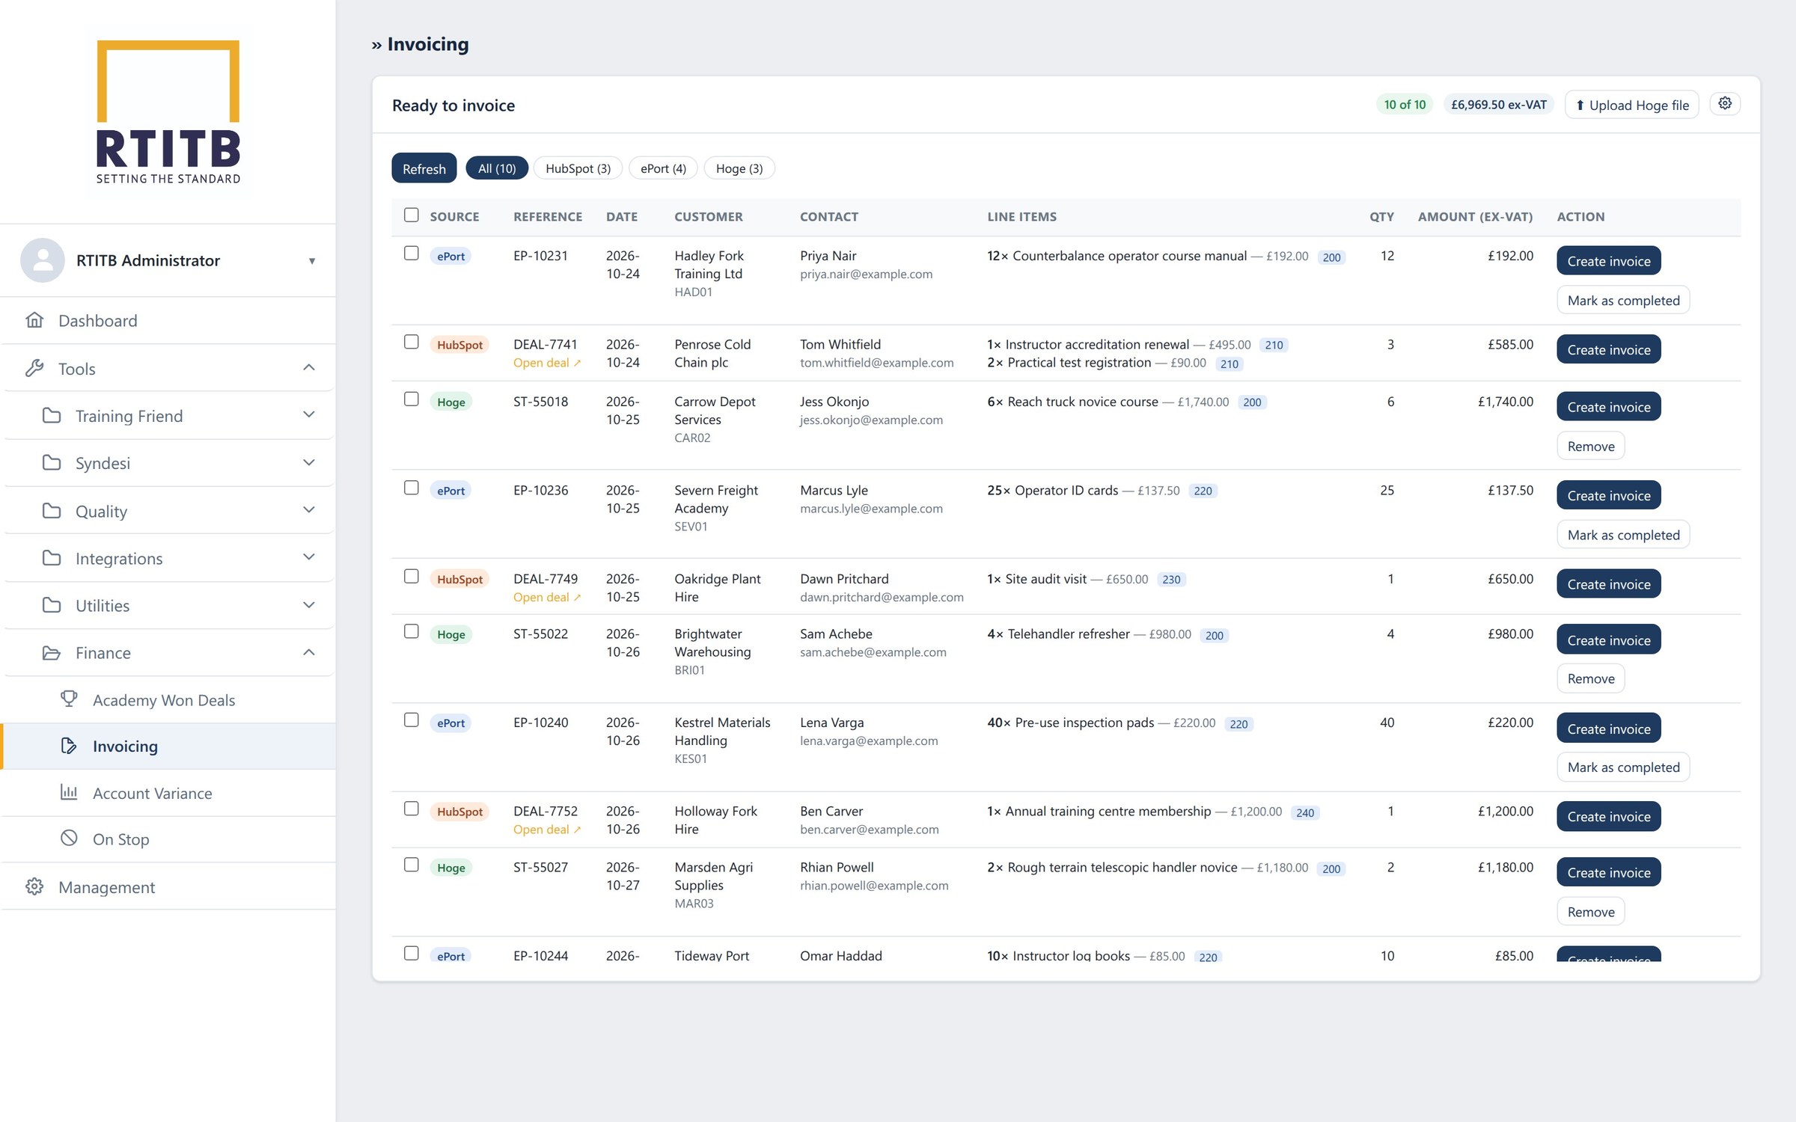Click the Integrations folder icon
Image resolution: width=1796 pixels, height=1122 pixels.
52,558
